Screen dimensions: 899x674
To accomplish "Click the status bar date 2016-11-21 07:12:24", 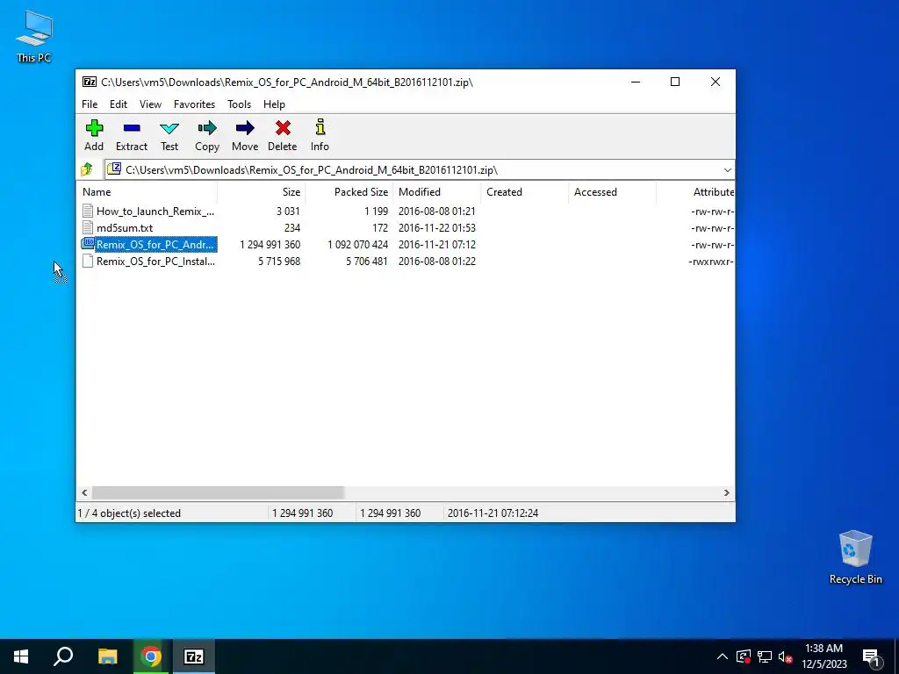I will [x=493, y=513].
